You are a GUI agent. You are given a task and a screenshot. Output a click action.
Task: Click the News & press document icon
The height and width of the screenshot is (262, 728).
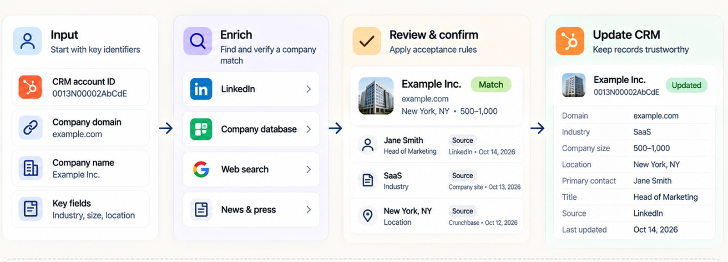[201, 210]
